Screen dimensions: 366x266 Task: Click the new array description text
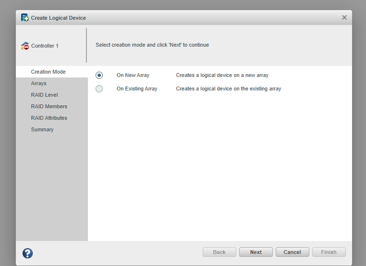222,75
